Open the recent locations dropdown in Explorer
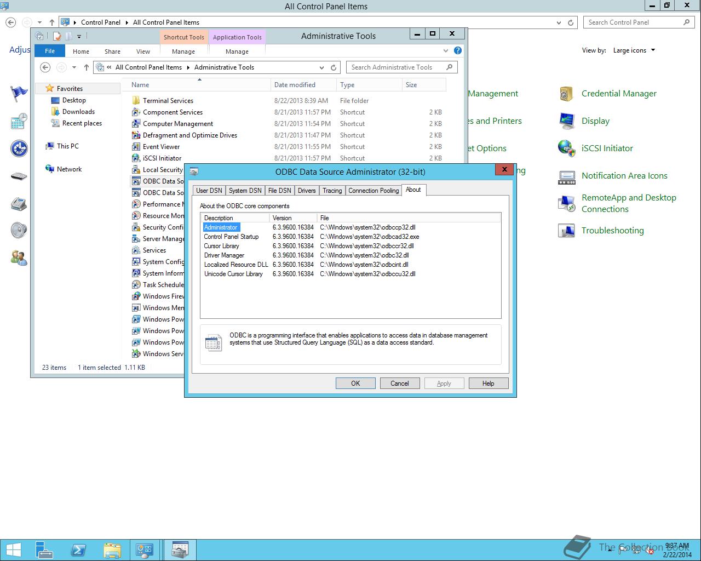Viewport: 701px width, 561px height. coord(74,67)
